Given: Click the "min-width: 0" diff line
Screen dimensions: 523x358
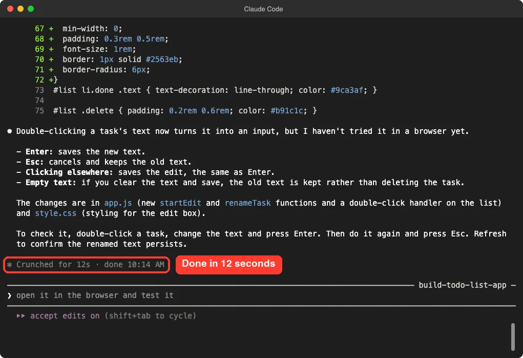Looking at the screenshot, I should pos(92,29).
